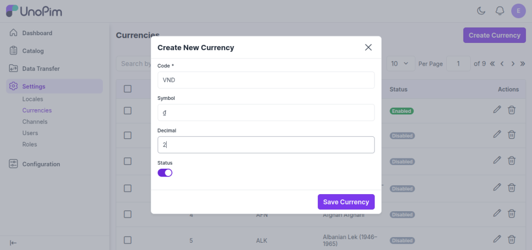Jump to last page double arrow
The image size is (532, 250).
[523, 64]
